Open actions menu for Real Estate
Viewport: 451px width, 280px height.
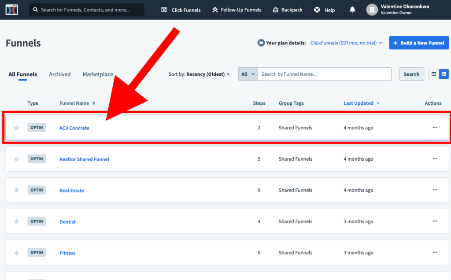[x=435, y=190]
